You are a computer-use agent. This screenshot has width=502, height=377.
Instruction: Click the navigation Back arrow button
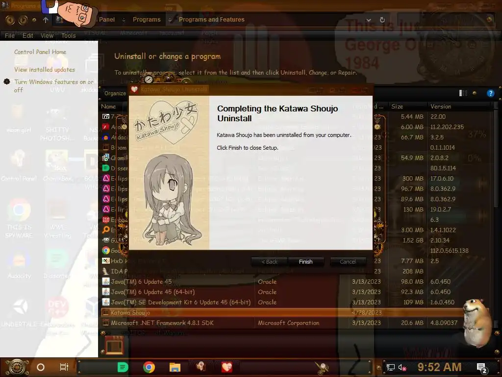click(x=10, y=20)
